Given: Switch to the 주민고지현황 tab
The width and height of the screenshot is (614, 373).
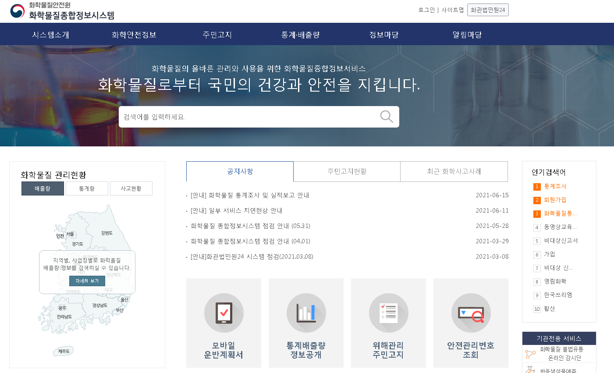Looking at the screenshot, I should [x=347, y=171].
